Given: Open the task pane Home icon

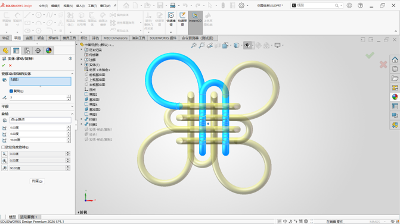Looking at the screenshot, I should coord(395,60).
